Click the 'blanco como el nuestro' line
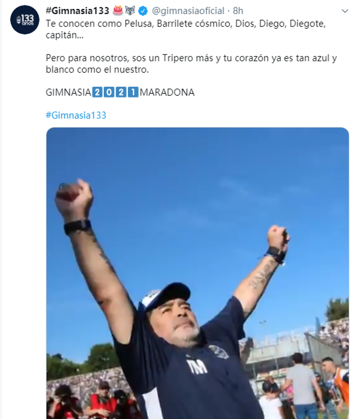The width and height of the screenshot is (352, 419). pyautogui.click(x=97, y=70)
